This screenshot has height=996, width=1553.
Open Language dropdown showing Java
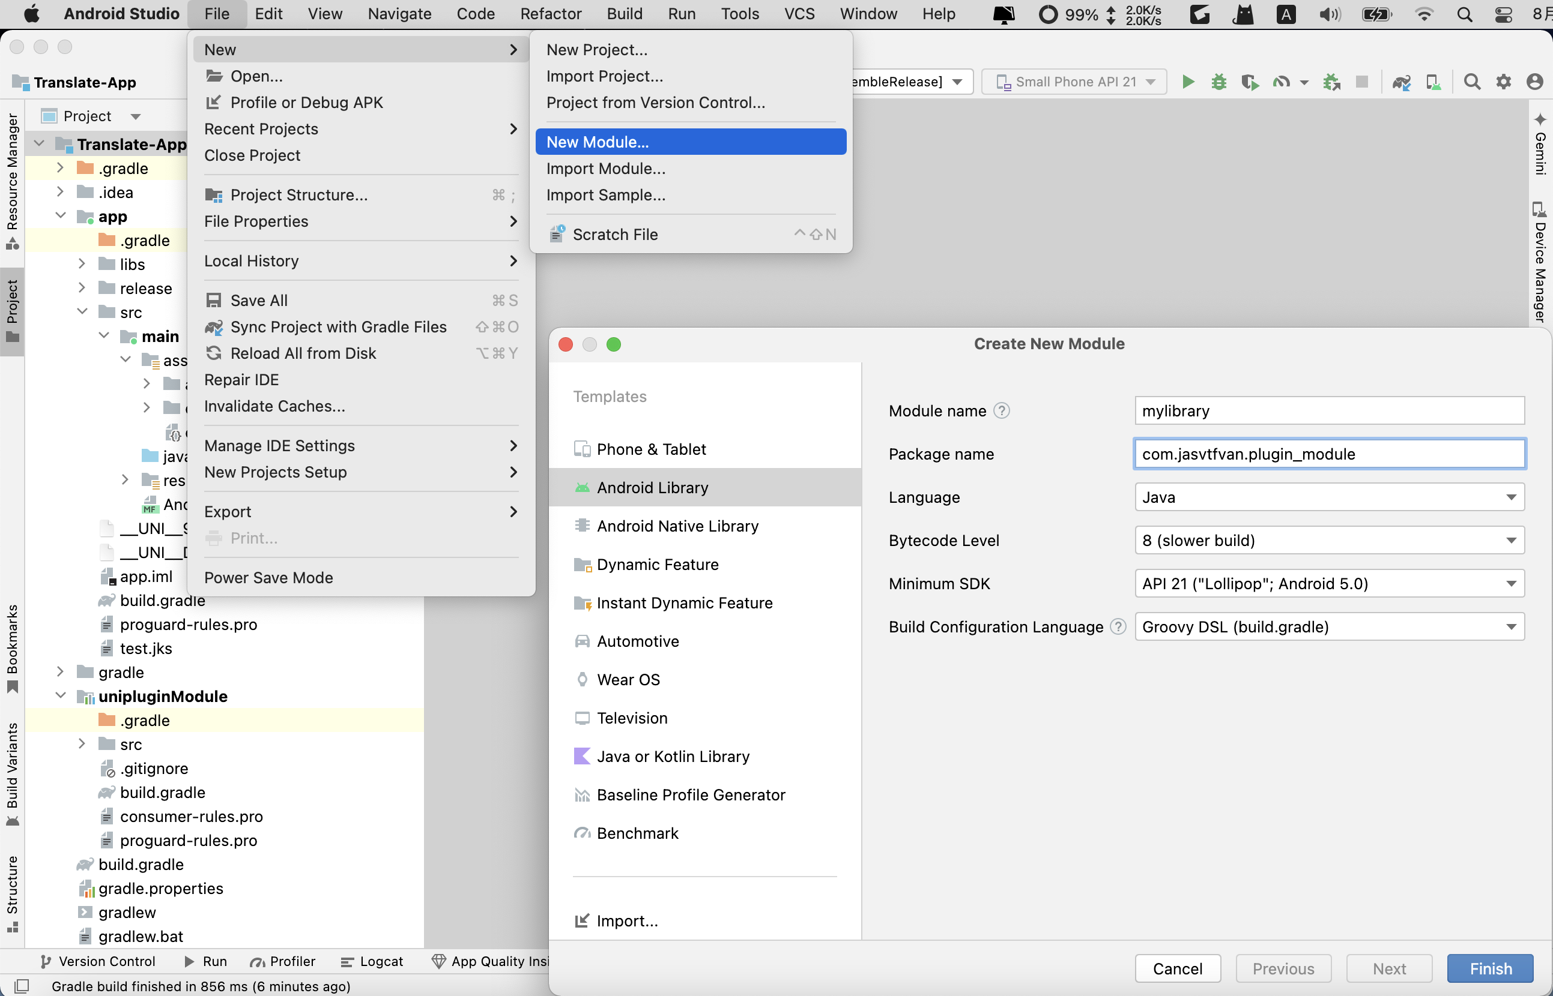pos(1330,497)
